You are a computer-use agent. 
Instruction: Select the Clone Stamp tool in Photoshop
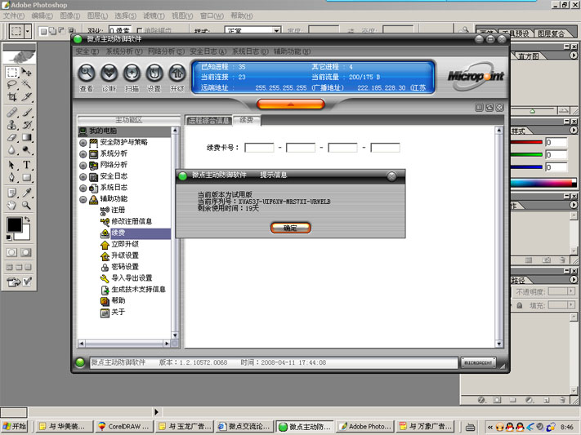click(12, 125)
